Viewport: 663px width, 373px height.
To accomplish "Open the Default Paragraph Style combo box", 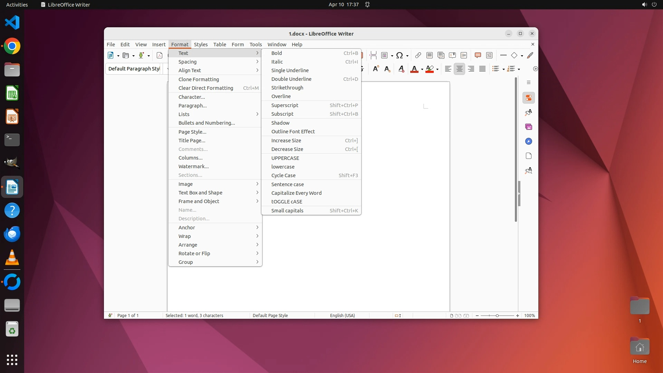I will (x=134, y=69).
